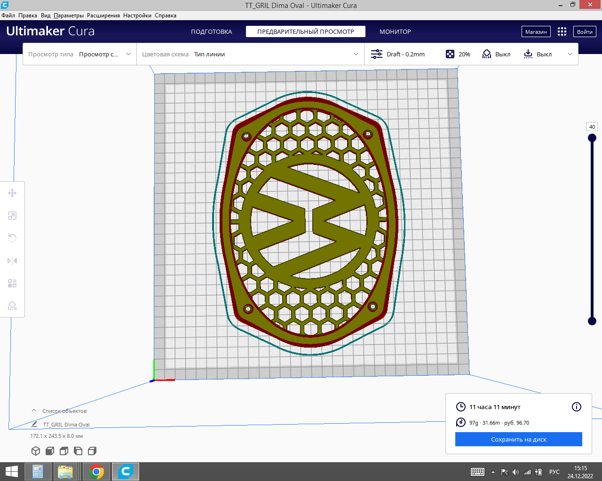Screen dimensions: 602x481
Task: Select the Rotate tool in left toolbar
Action: coord(12,238)
